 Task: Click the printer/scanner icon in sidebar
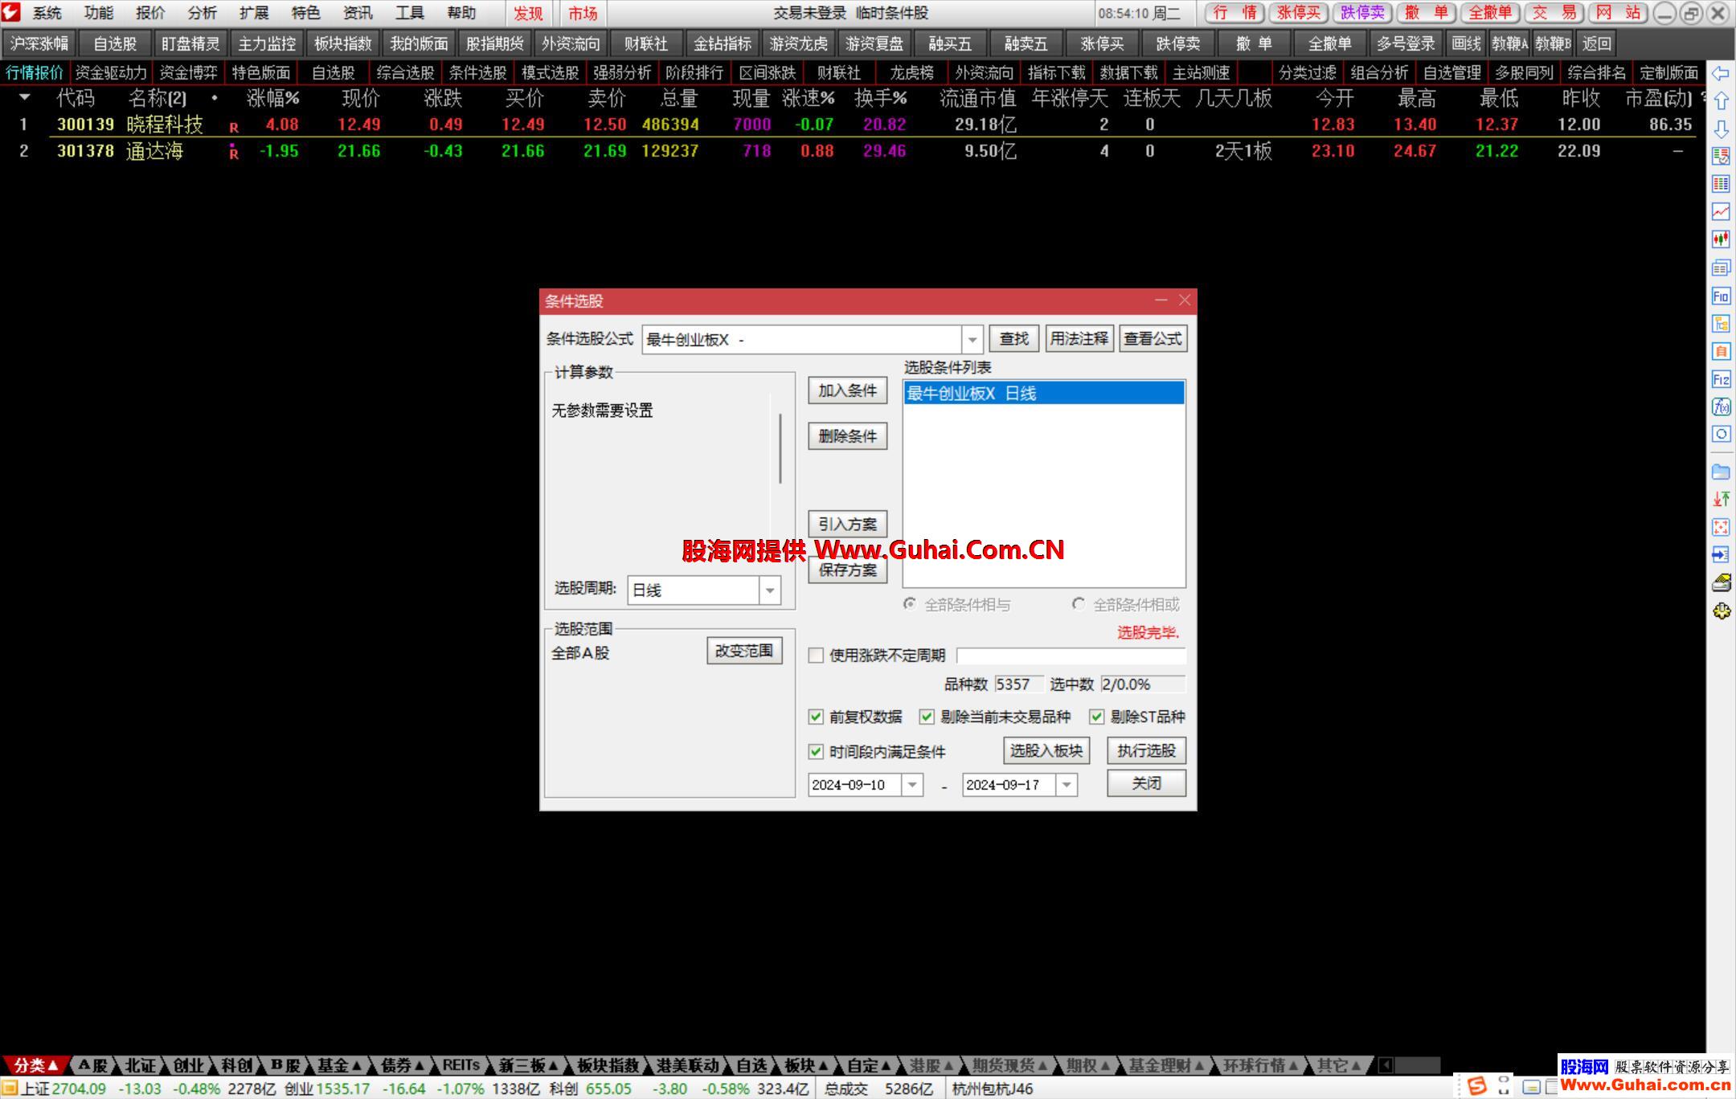tap(1721, 582)
